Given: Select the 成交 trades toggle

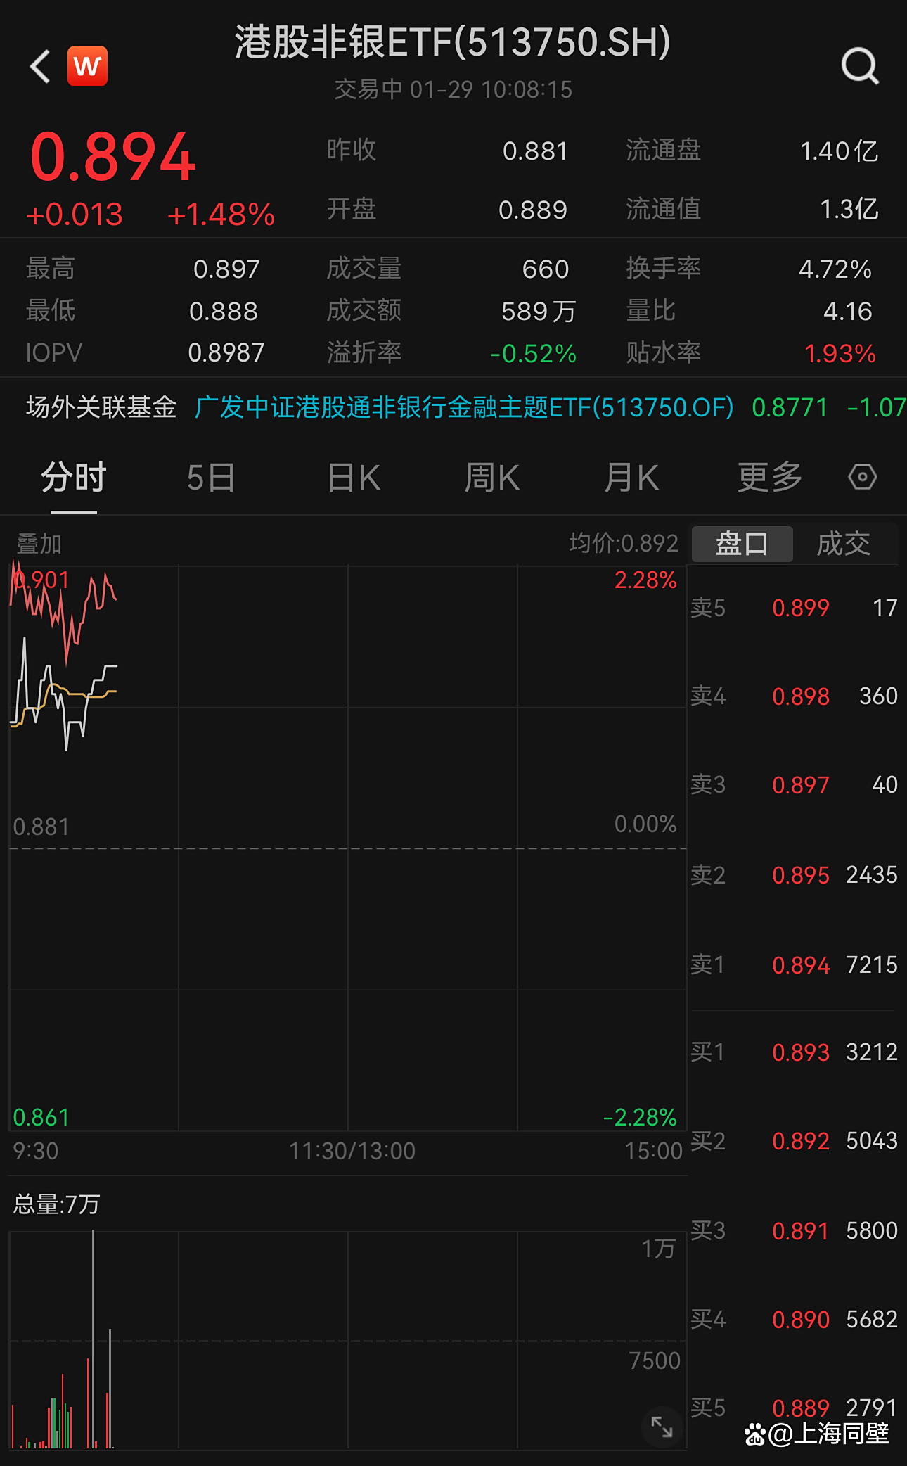Looking at the screenshot, I should (x=844, y=544).
